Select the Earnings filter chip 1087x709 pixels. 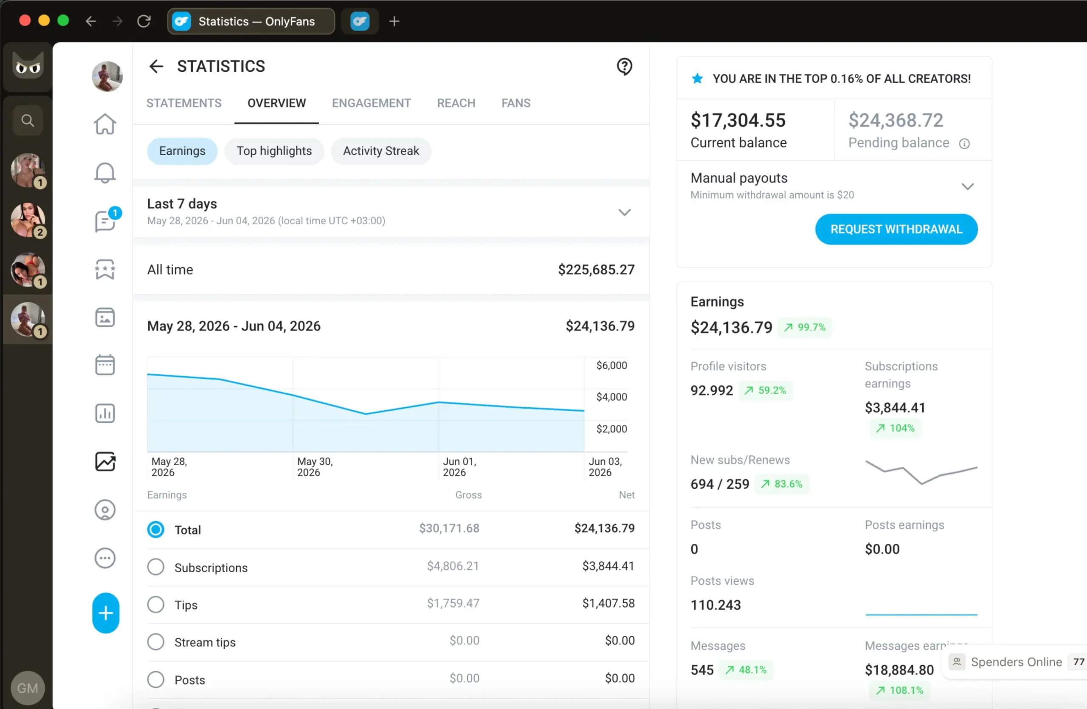[x=182, y=151]
